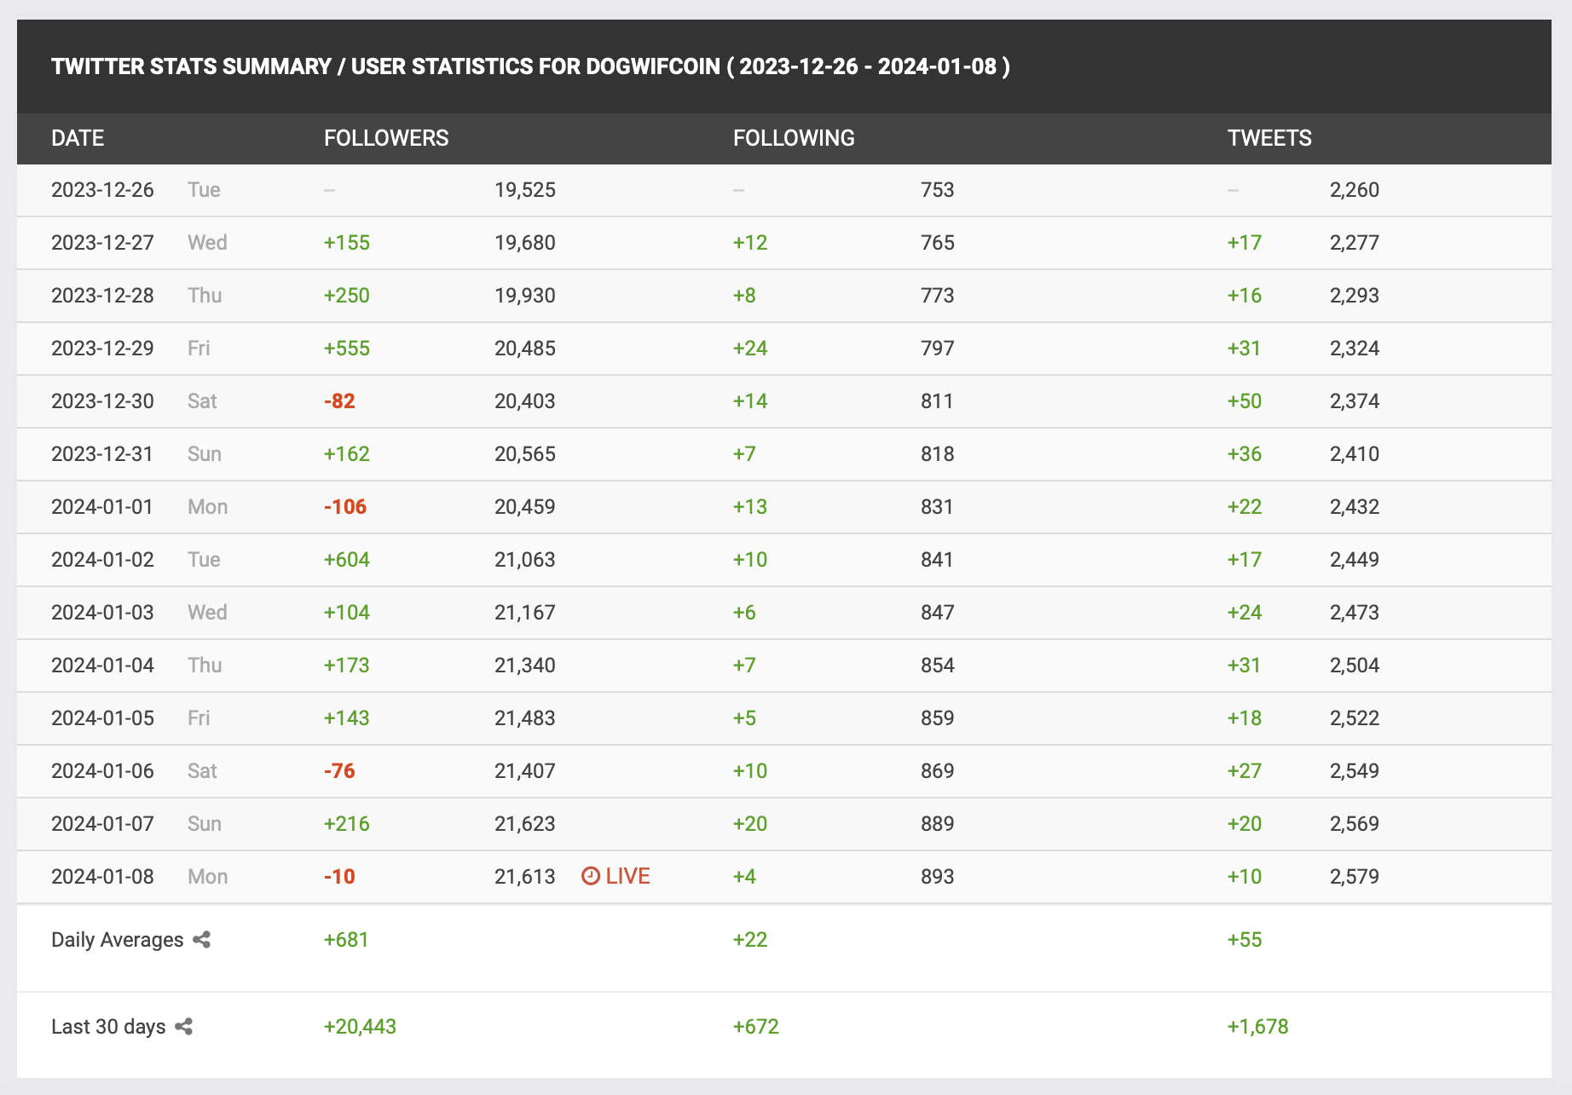Click the Twitter Stats Summary title
Viewport: 1572px width, 1095px height.
coord(530,66)
